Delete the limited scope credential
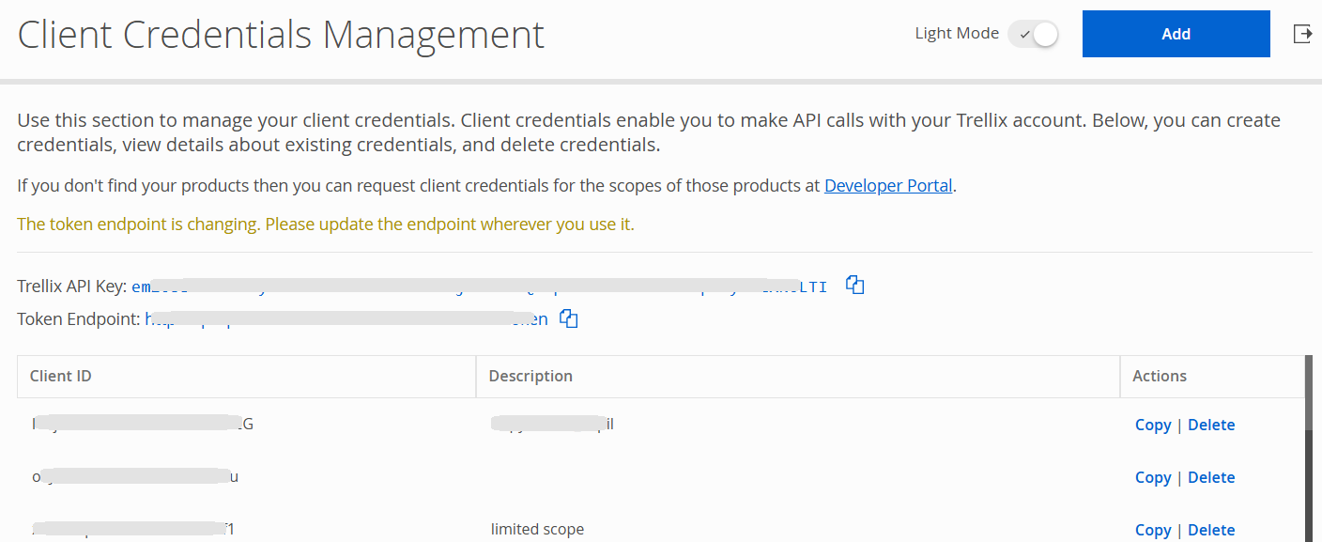The image size is (1322, 542). [x=1211, y=530]
